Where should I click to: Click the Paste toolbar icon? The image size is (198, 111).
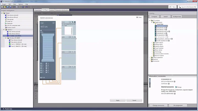pyautogui.click(x=20, y=7)
